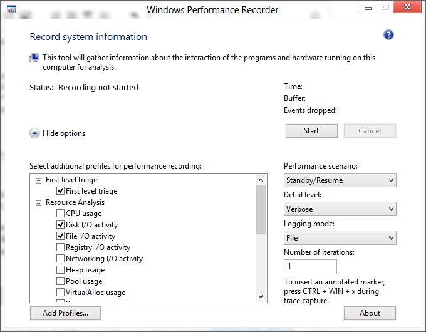The height and width of the screenshot is (332, 426).
Task: Click the Windows Performance Recorder title bar icon
Action: 11,10
